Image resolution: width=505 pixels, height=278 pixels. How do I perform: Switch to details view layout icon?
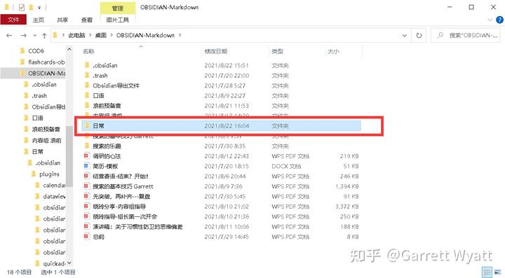(487, 272)
